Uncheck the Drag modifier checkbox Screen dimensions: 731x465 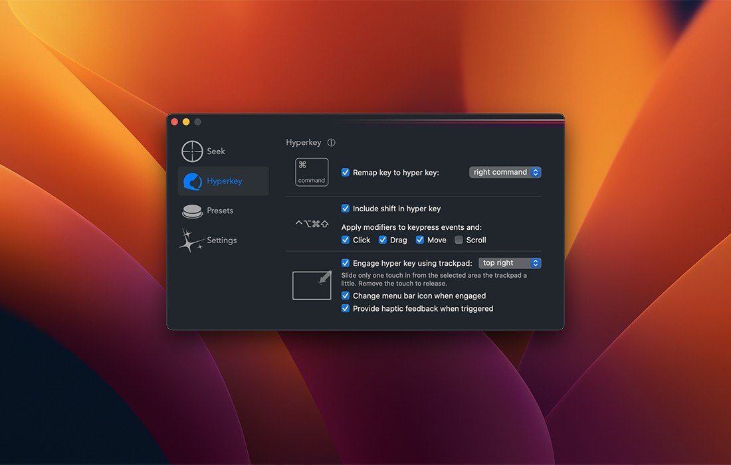point(383,240)
